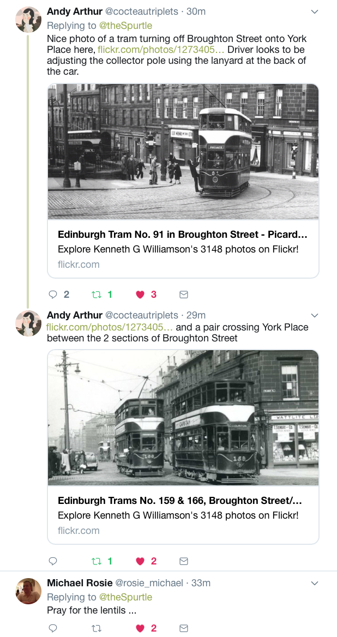Expand the menu chevron on the 29m tweet
The height and width of the screenshot is (637, 337).
pos(314,316)
